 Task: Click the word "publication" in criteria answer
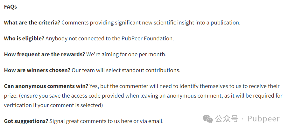225,23
